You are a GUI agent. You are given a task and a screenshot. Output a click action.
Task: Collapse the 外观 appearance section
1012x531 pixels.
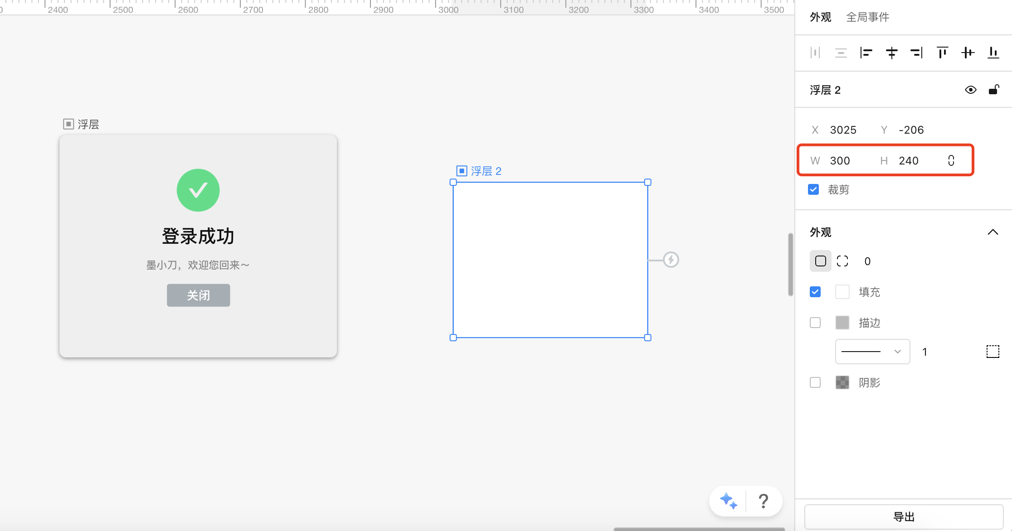993,232
